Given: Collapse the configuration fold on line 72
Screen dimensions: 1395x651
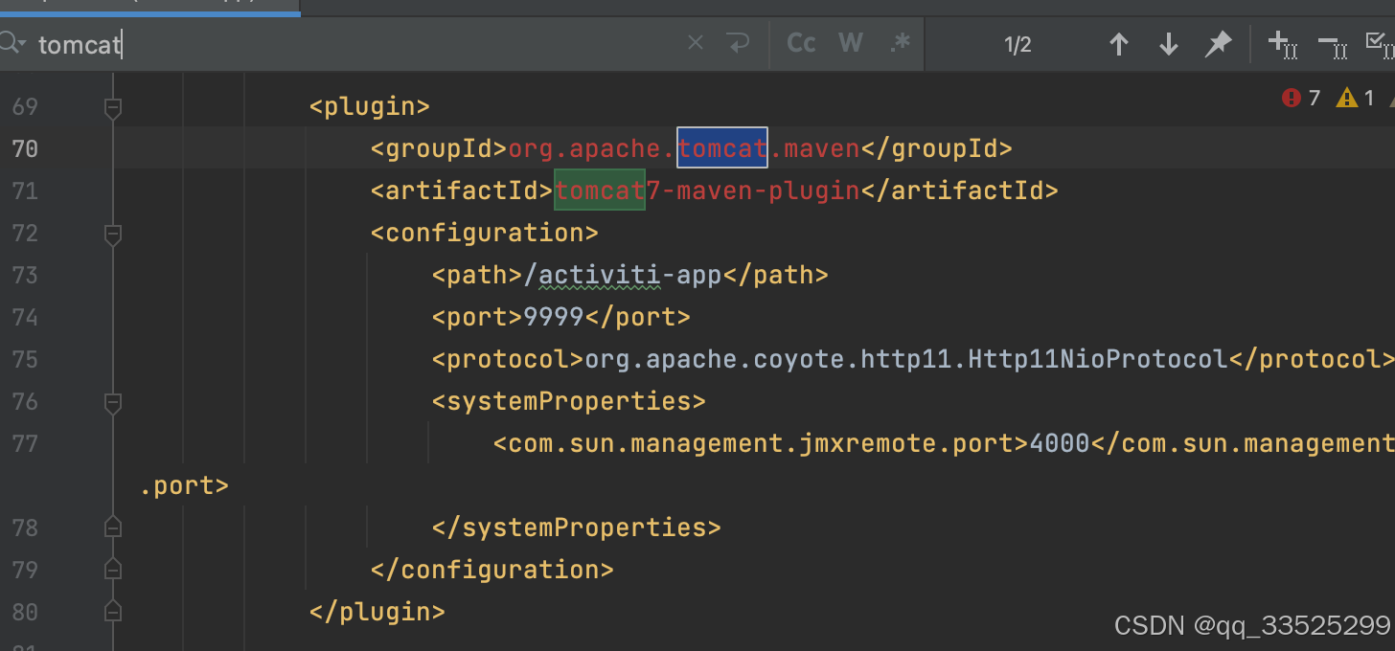Looking at the screenshot, I should (113, 234).
